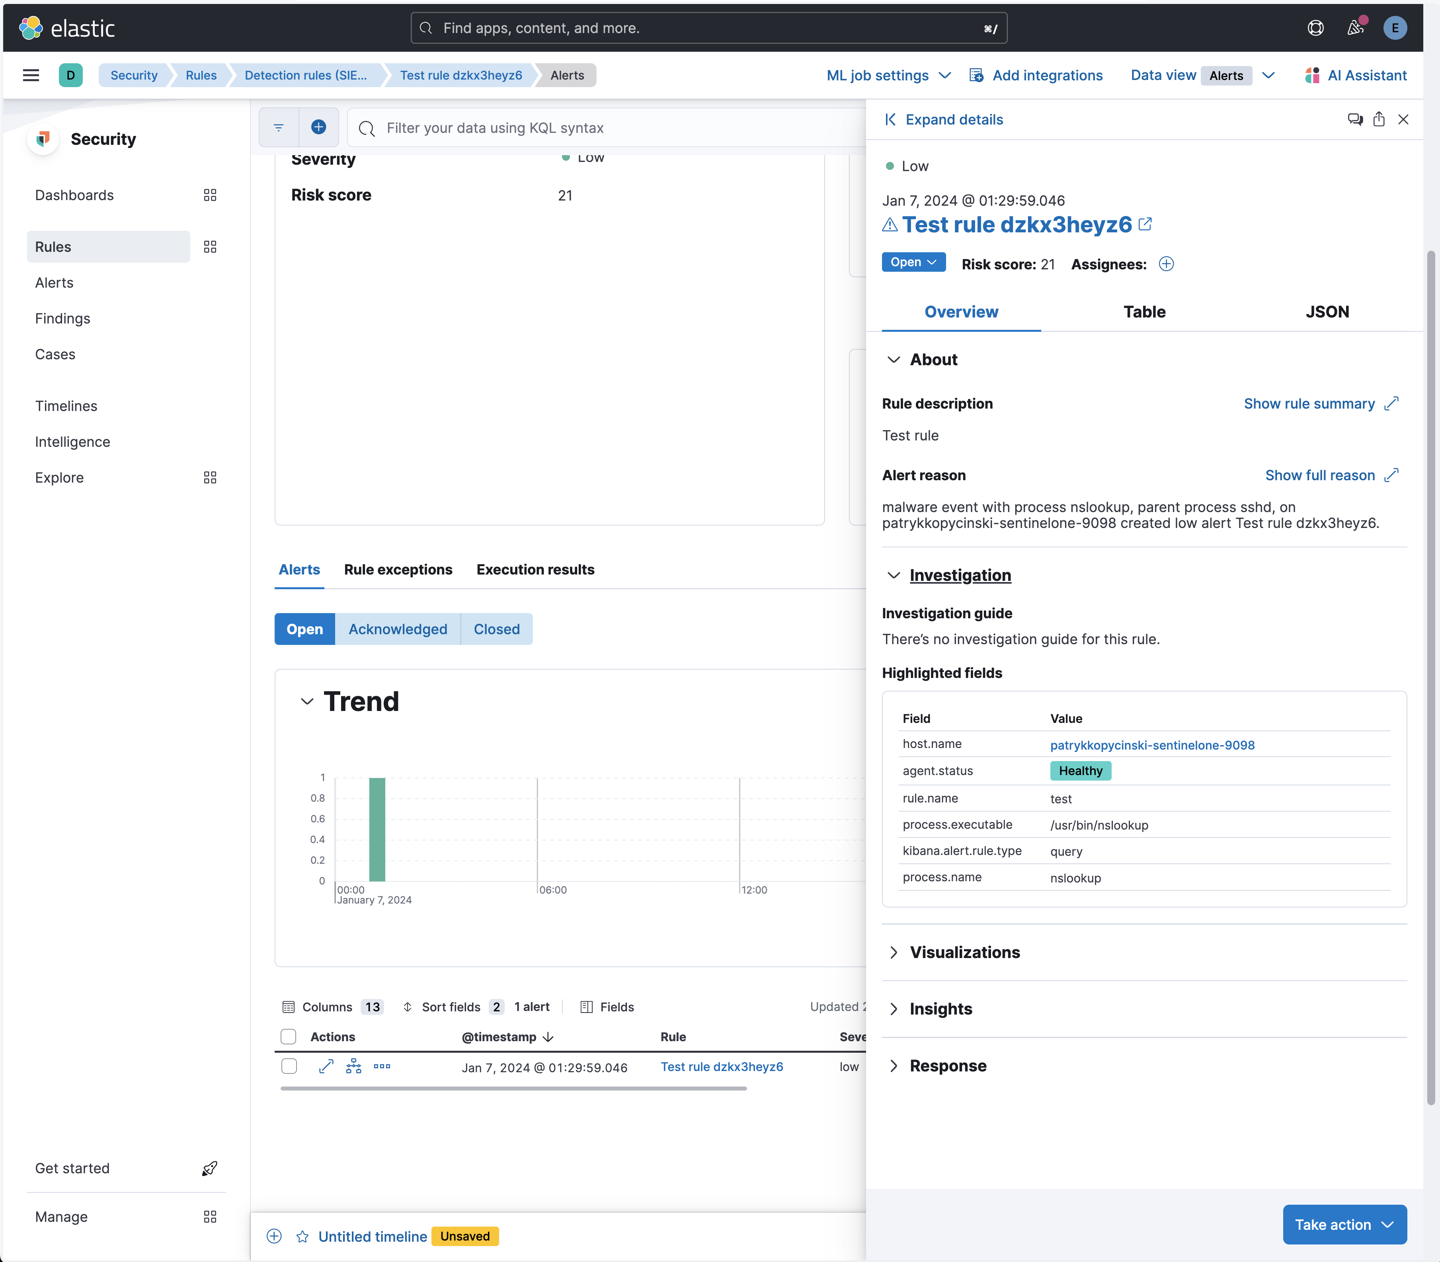
Task: Go to Findings in side navigation
Action: pyautogui.click(x=63, y=318)
